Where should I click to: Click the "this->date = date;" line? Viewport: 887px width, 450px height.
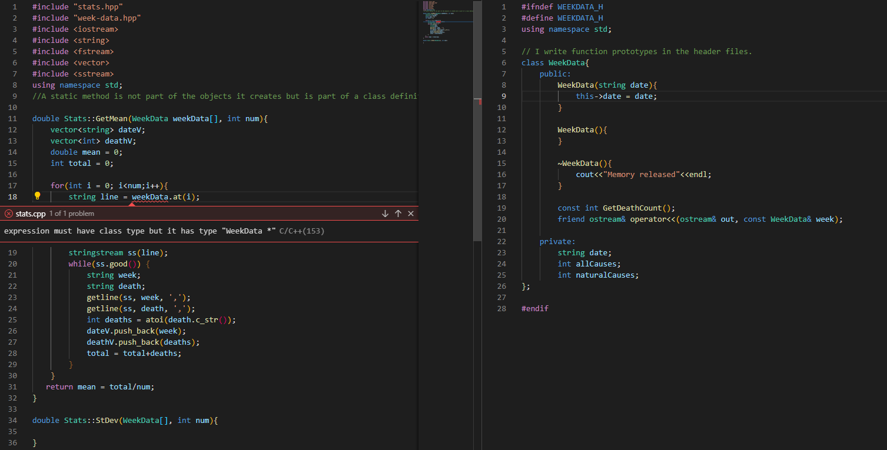click(617, 96)
